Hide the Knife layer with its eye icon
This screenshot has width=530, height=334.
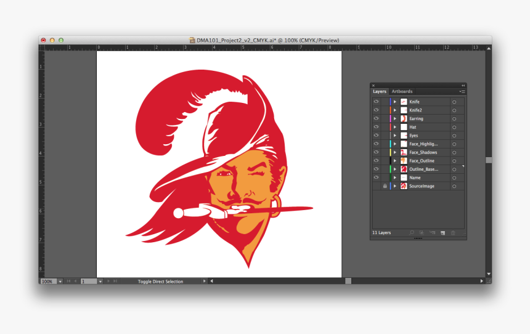376,102
